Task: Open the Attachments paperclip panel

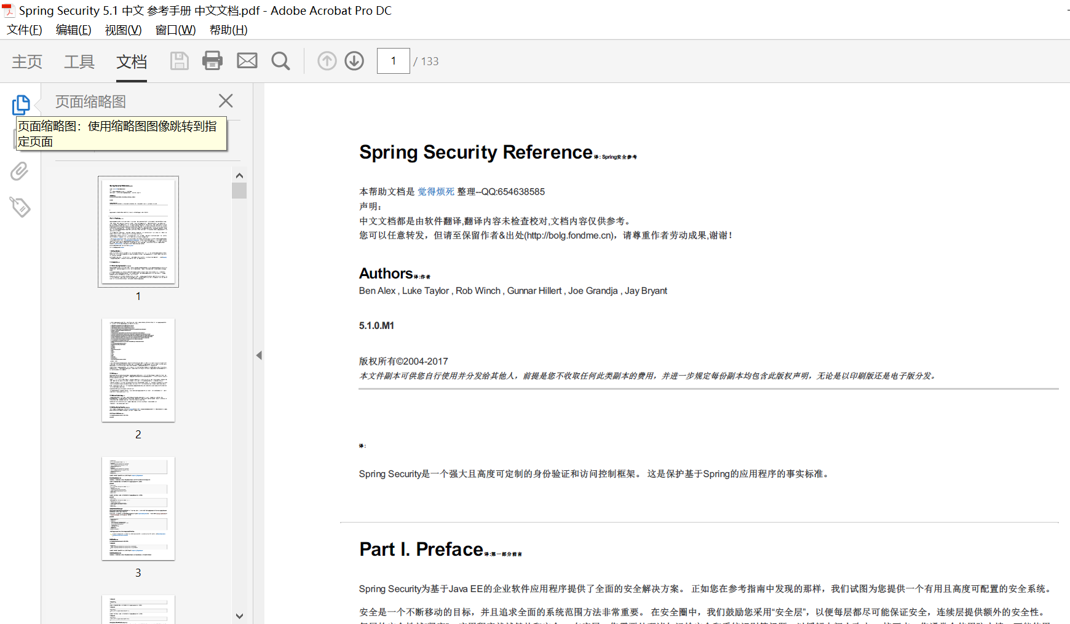Action: pos(20,171)
